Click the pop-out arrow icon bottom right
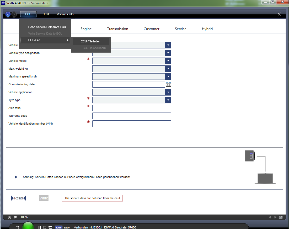This screenshot has height=229, width=289. (281, 217)
